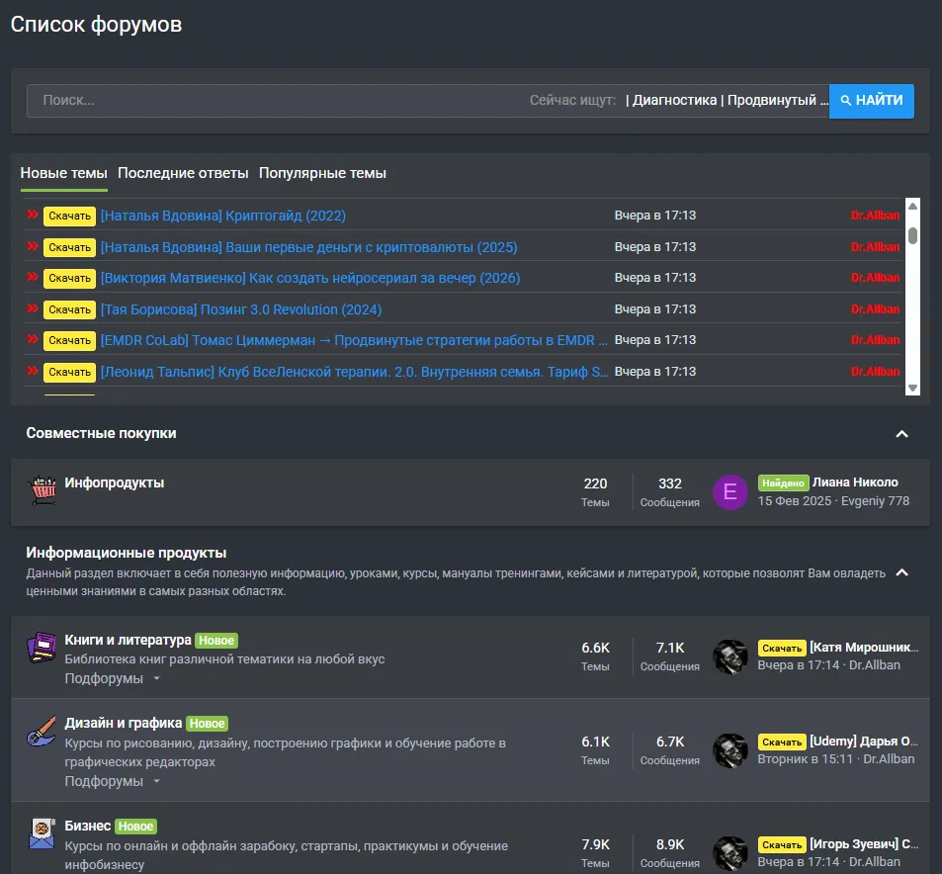
Task: Open Dr.Allban avatar in Дизайн и графика row
Action: point(729,750)
